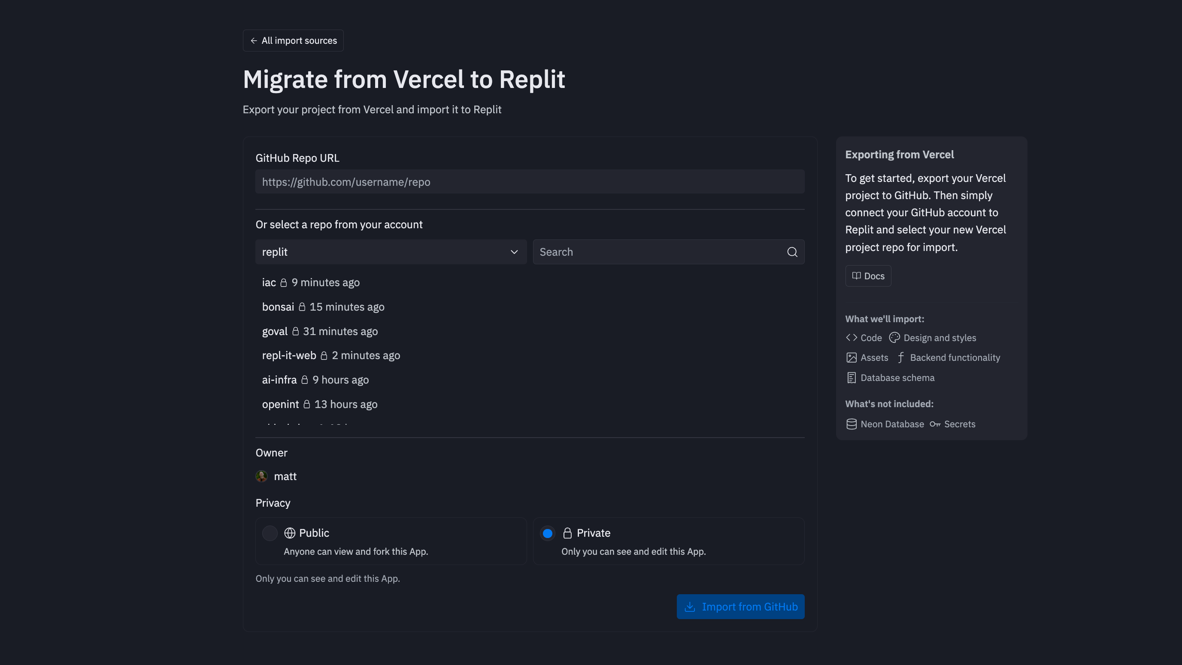Image resolution: width=1182 pixels, height=665 pixels.
Task: Click the dropdown chevron next to replit
Action: pyautogui.click(x=514, y=252)
